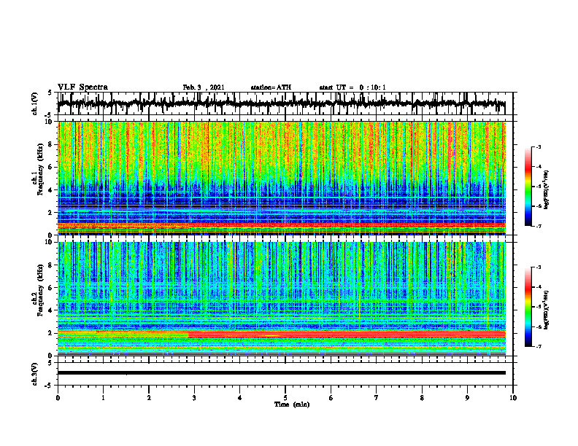
Task: Select the date text "Feb. 3, 2021"
Action: (x=204, y=87)
